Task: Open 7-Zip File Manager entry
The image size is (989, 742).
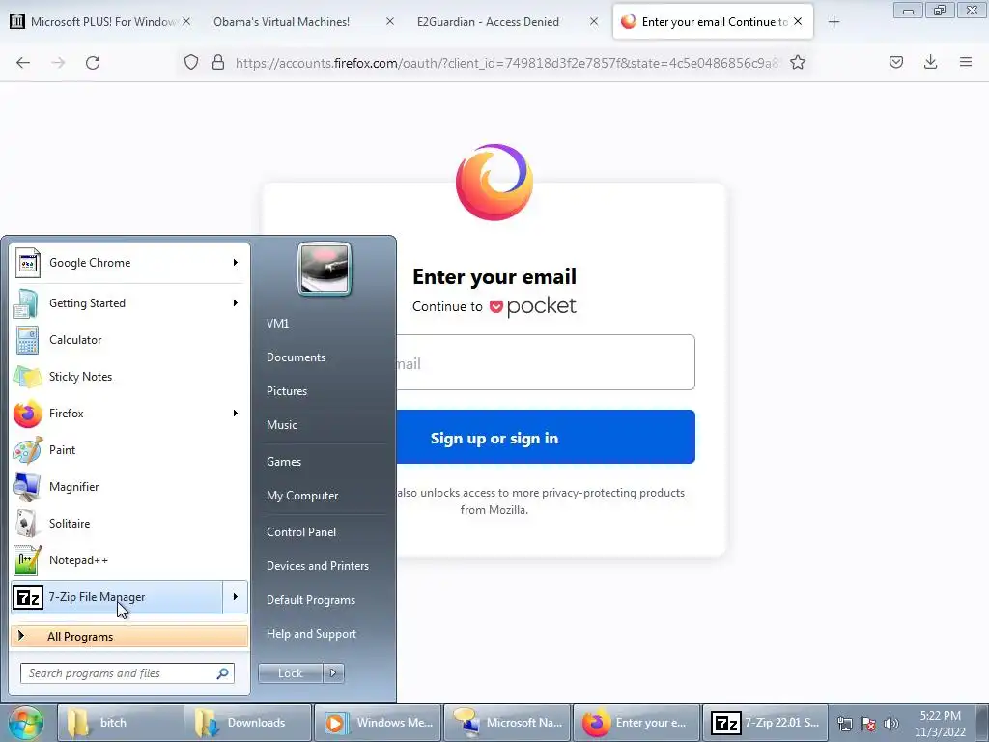Action: 117,597
